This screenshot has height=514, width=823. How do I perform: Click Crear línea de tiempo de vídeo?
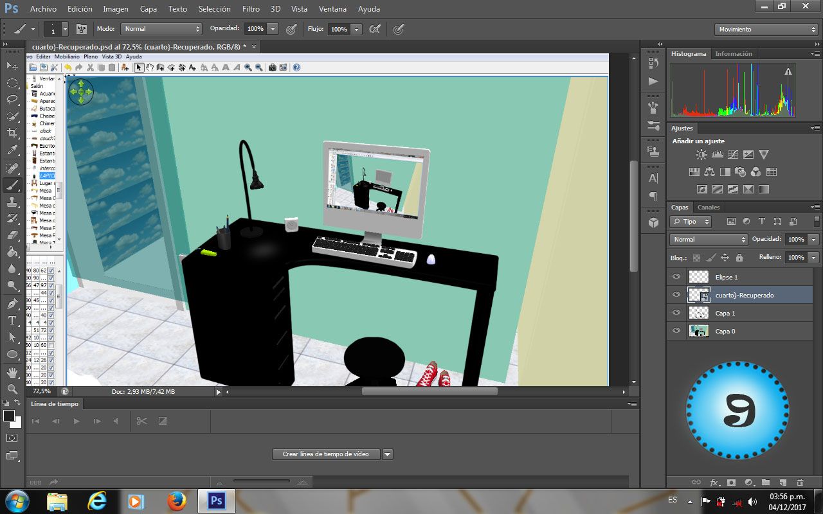click(326, 454)
